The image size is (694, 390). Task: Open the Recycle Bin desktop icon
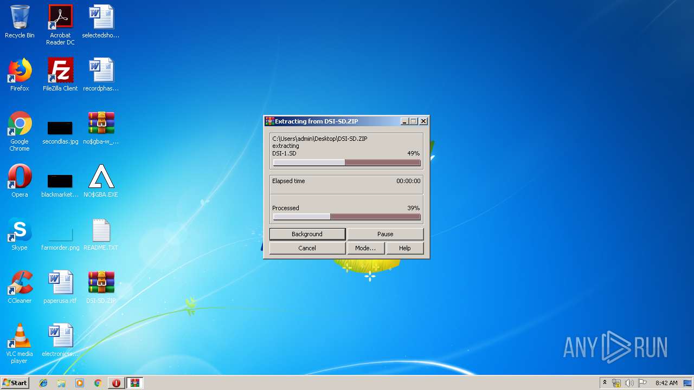coord(20,22)
